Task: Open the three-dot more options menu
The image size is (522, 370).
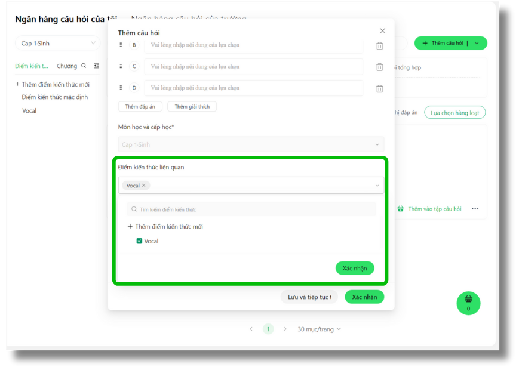Action: click(x=475, y=209)
